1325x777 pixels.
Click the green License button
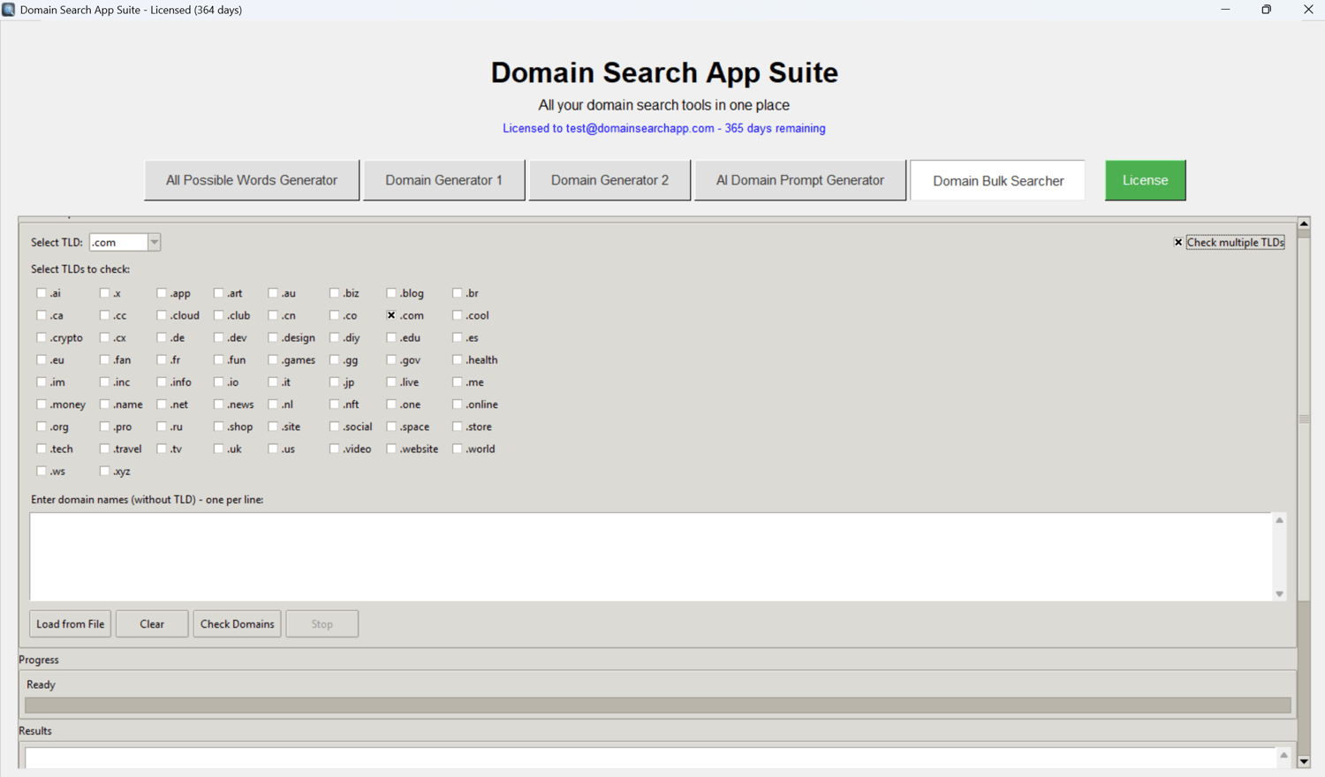pyautogui.click(x=1145, y=180)
